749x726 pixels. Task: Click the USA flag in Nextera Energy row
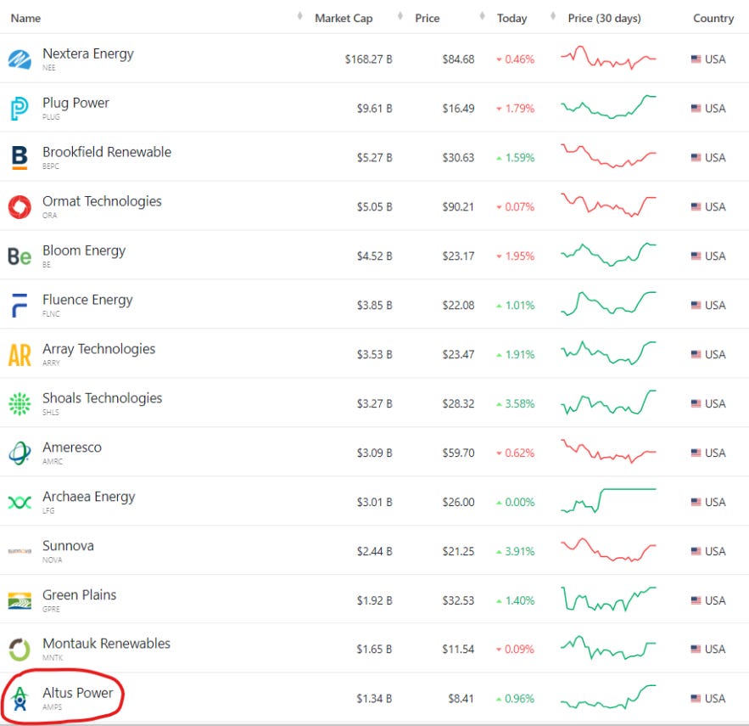[696, 59]
